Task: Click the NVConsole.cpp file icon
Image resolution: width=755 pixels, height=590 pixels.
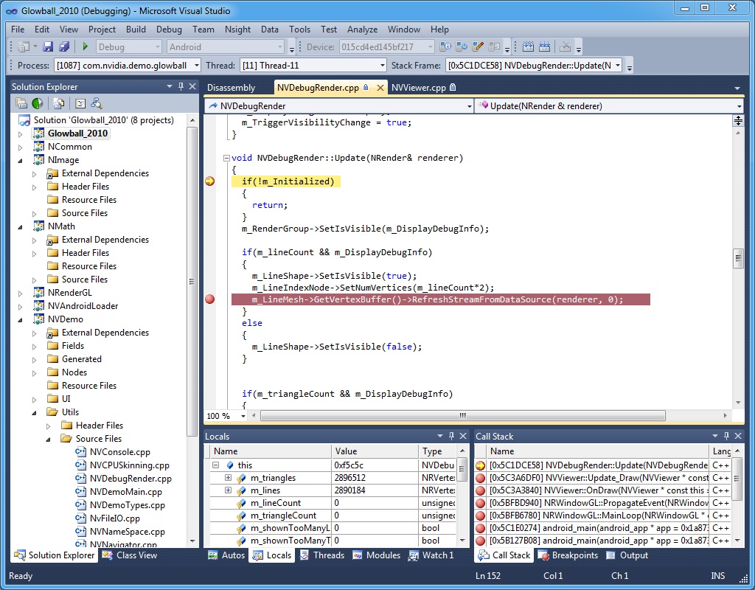Action: [81, 452]
